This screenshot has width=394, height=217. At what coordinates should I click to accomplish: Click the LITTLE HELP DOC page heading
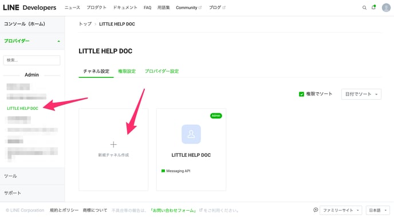(x=105, y=51)
